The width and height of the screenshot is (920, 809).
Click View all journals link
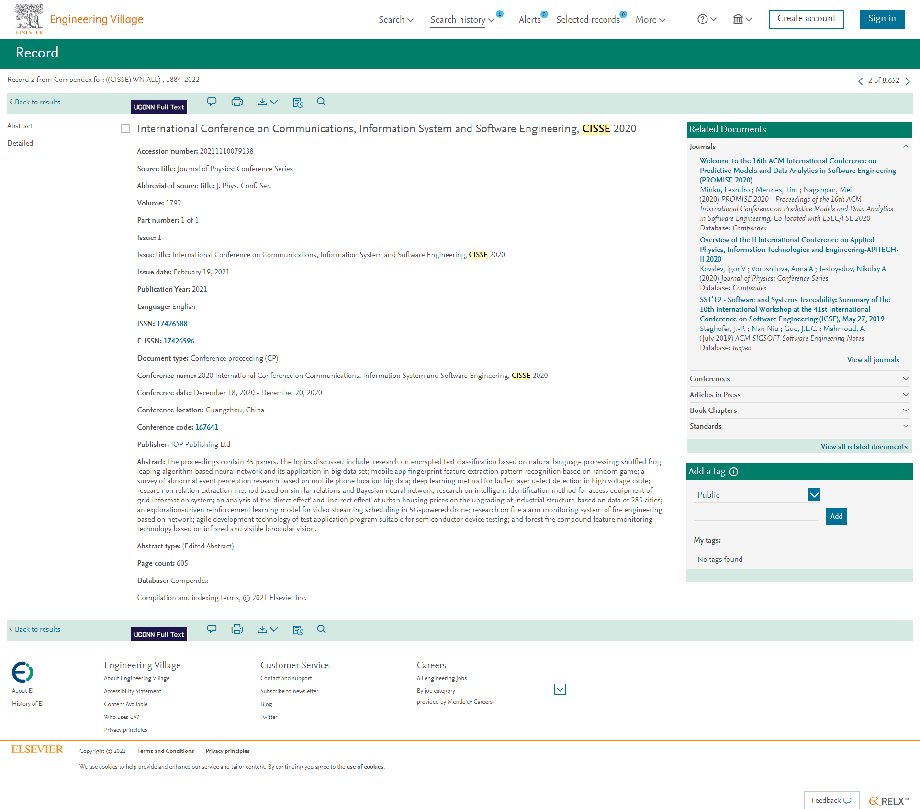tap(873, 360)
